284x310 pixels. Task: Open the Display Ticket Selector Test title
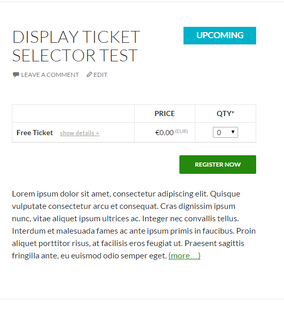pyautogui.click(x=76, y=46)
